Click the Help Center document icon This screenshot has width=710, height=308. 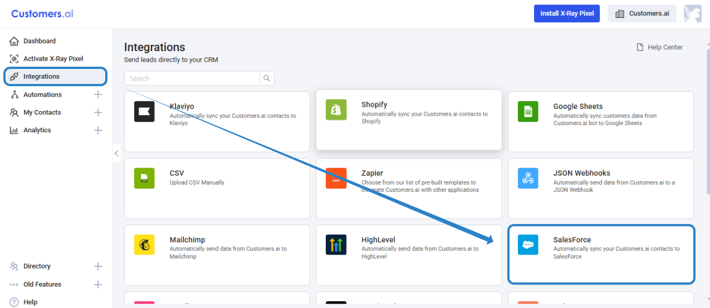(x=640, y=47)
